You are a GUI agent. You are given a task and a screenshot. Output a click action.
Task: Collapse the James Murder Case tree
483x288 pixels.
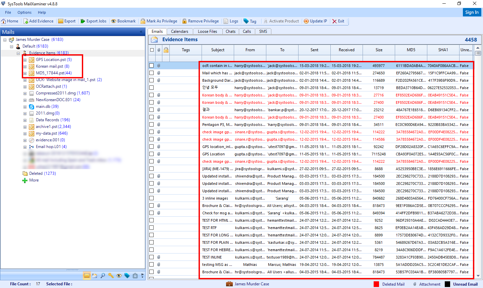(4, 39)
